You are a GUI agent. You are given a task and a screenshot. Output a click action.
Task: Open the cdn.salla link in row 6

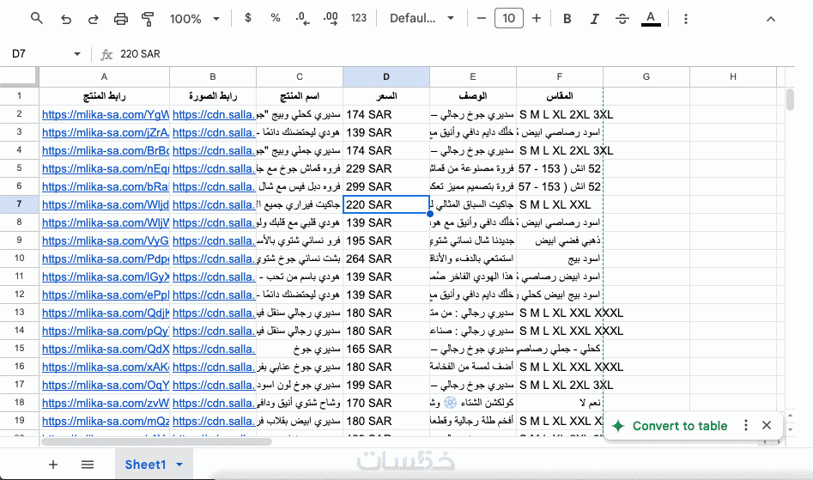(x=214, y=186)
